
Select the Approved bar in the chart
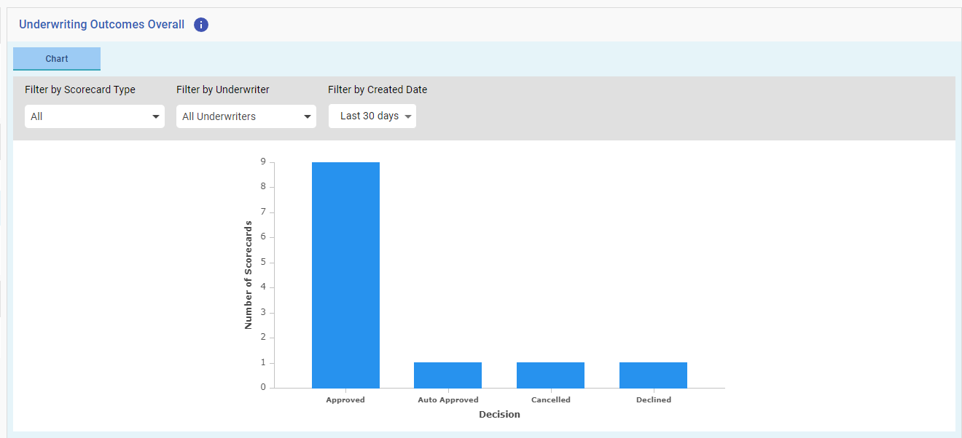345,275
